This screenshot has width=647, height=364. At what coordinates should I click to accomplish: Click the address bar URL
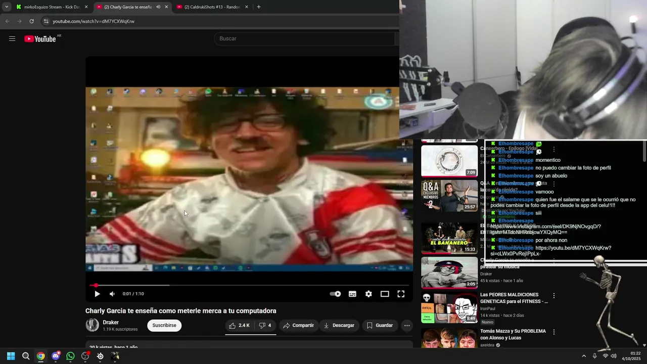click(x=94, y=21)
